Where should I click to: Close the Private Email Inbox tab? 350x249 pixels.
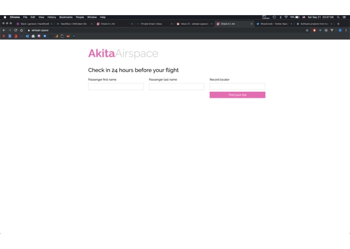coord(172,24)
